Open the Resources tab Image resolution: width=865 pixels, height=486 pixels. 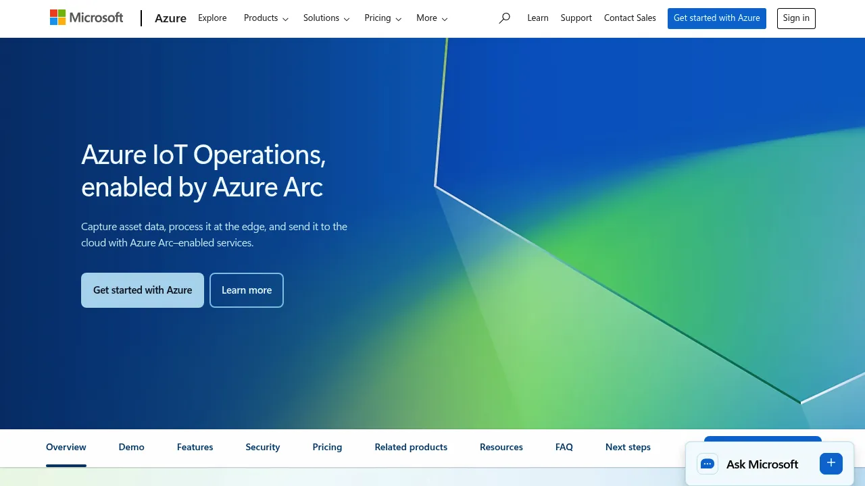tap(501, 447)
